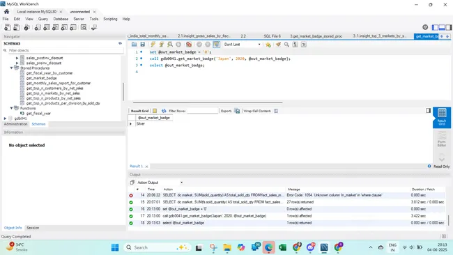Switch to Form Editor view
The height and width of the screenshot is (255, 453).
click(442, 139)
